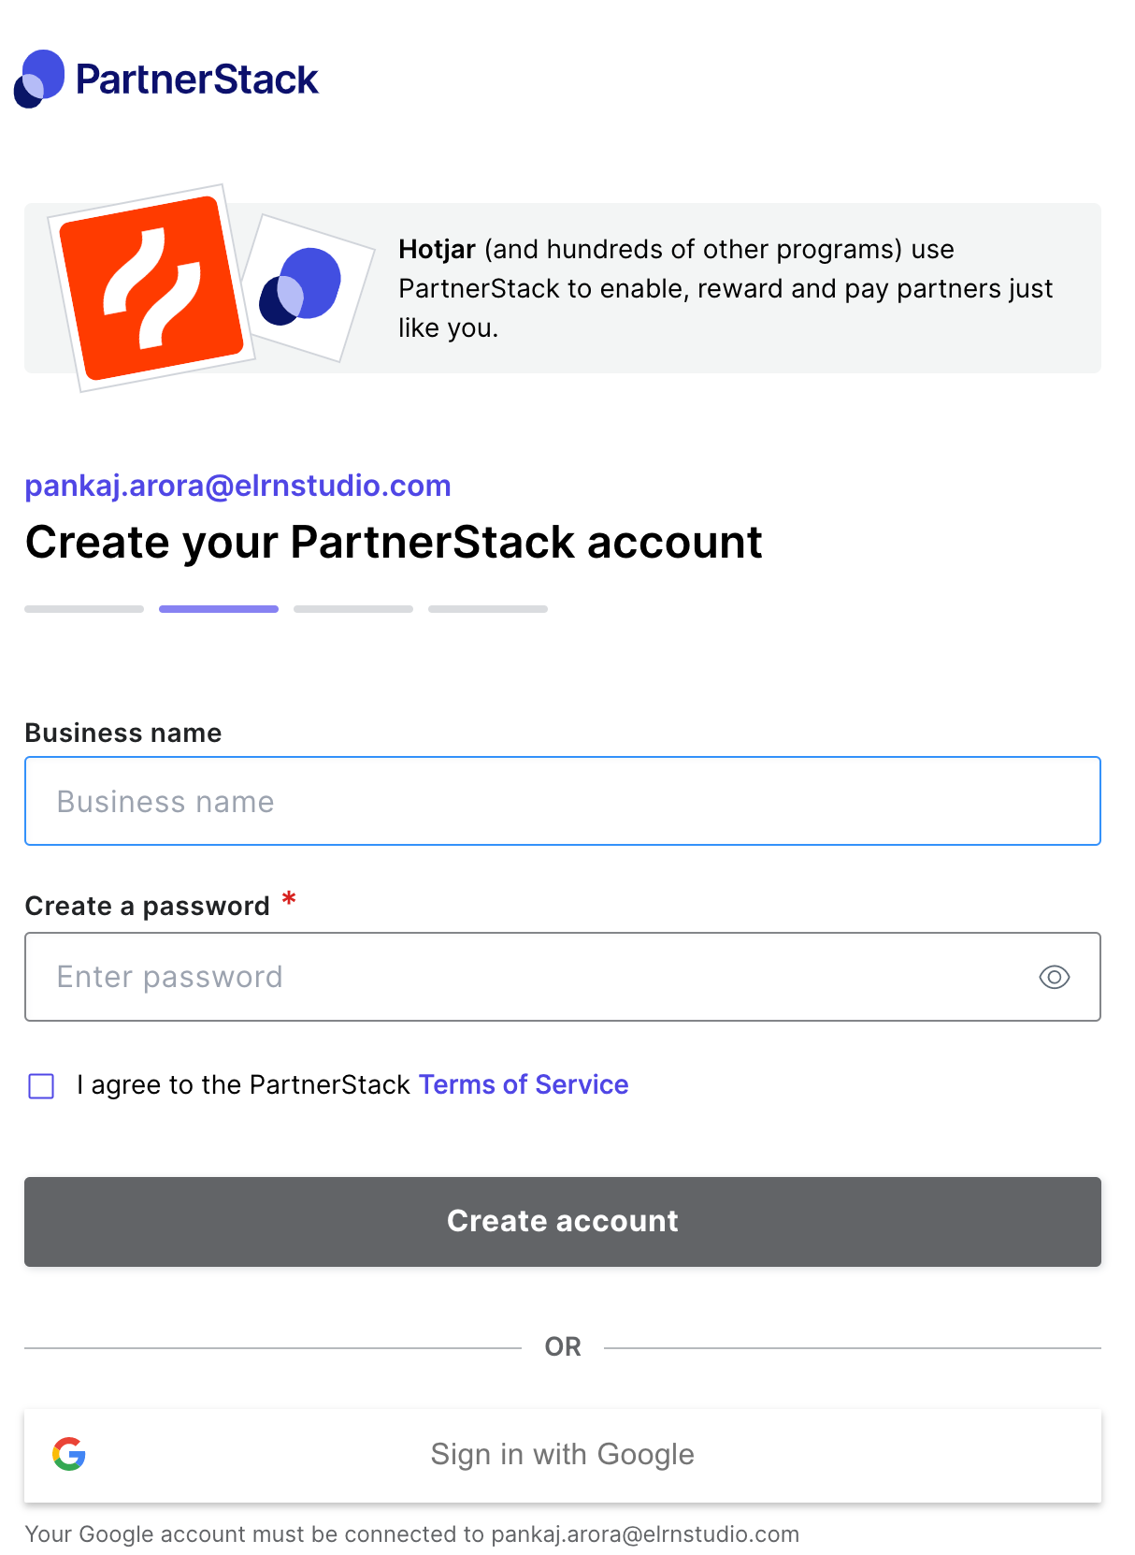1135x1555 pixels.
Task: Focus the Business name input field
Action: (563, 801)
